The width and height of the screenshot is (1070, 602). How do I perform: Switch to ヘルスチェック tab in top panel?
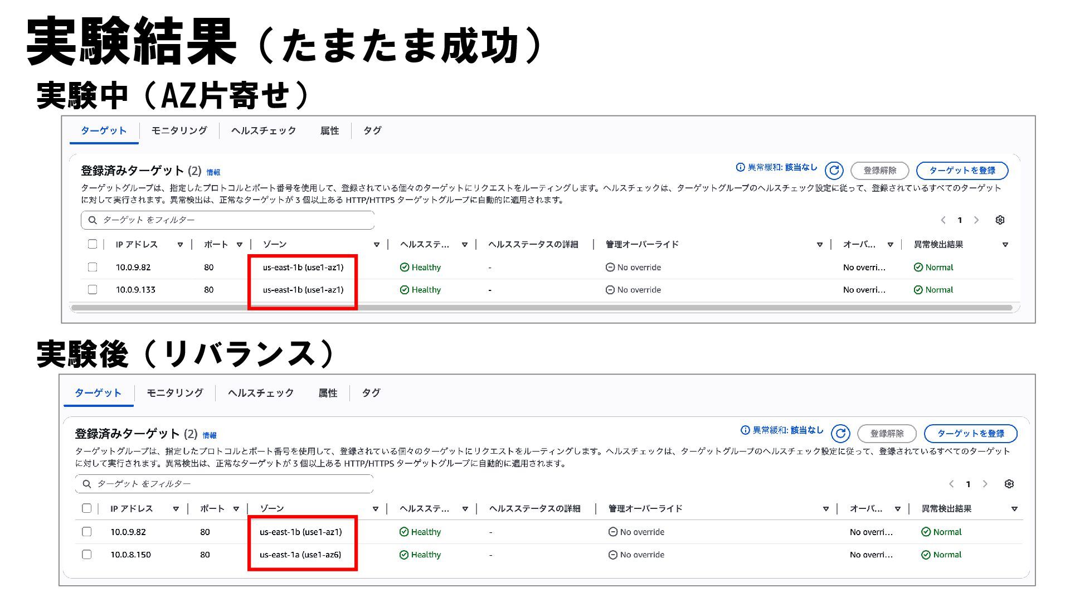[x=264, y=130]
